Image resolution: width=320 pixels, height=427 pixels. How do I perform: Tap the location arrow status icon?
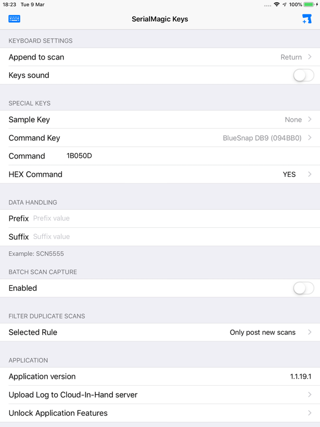pos(284,4)
